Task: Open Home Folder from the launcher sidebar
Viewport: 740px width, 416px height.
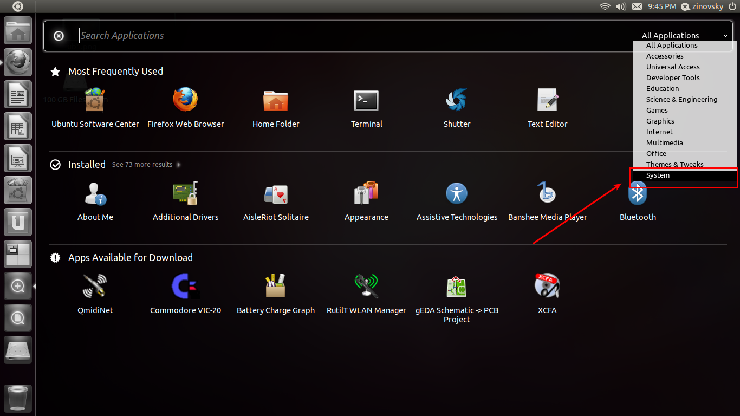Action: coord(18,31)
